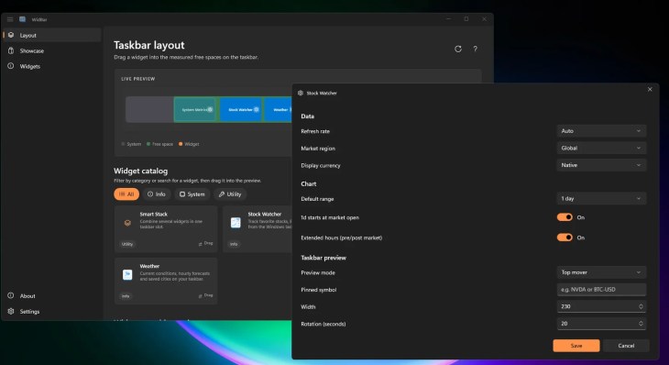Open Settings in the sidebar
This screenshot has width=669, height=365.
click(x=52, y=312)
